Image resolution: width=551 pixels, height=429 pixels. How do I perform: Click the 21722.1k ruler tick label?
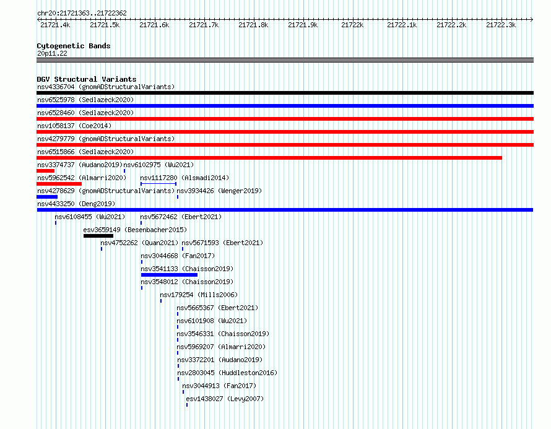point(402,25)
